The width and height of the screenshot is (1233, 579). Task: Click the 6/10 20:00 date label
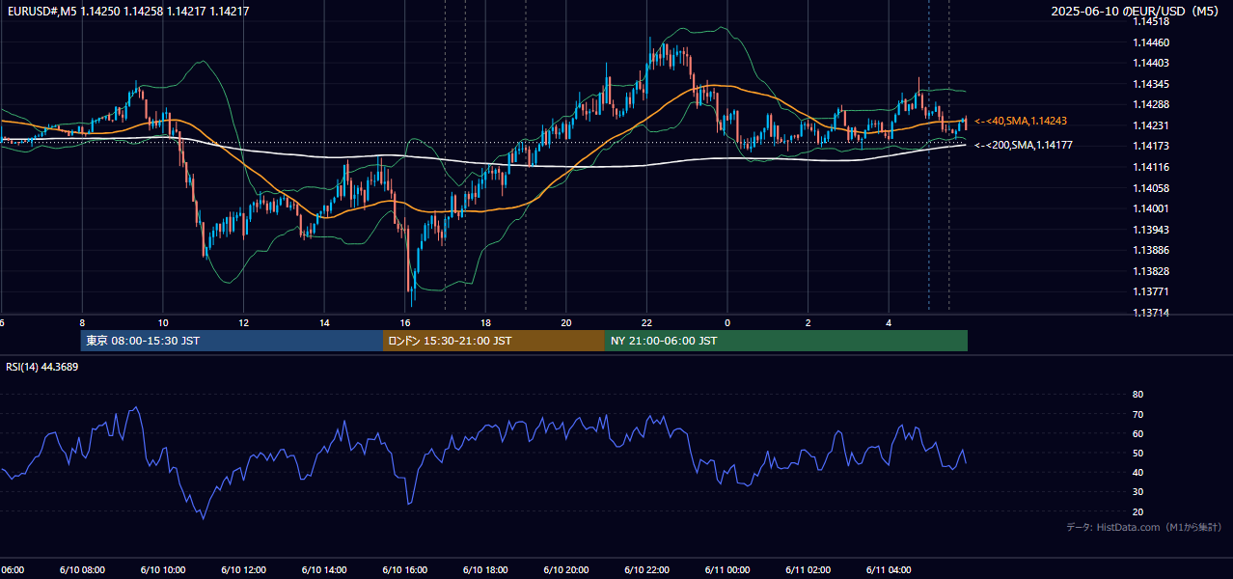tap(566, 570)
